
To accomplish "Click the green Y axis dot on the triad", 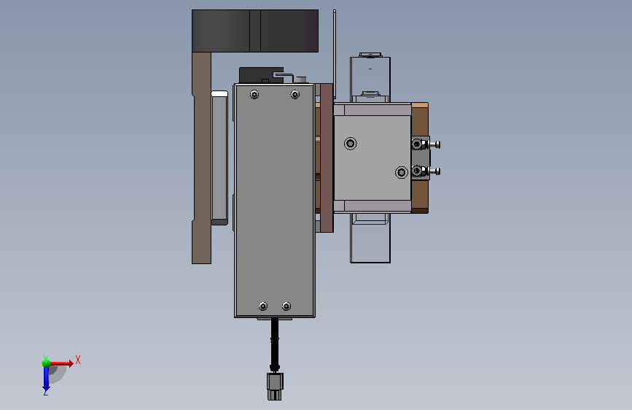I will tap(46, 363).
